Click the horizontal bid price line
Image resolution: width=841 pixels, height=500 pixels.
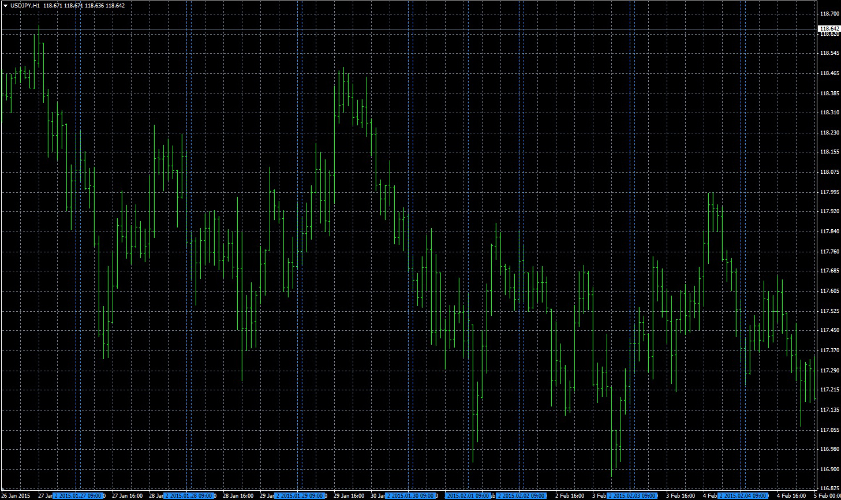[404, 29]
